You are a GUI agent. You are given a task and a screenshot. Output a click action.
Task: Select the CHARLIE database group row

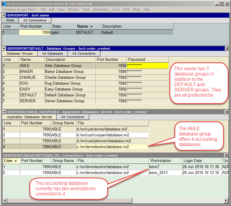pyautogui.click(x=28, y=78)
